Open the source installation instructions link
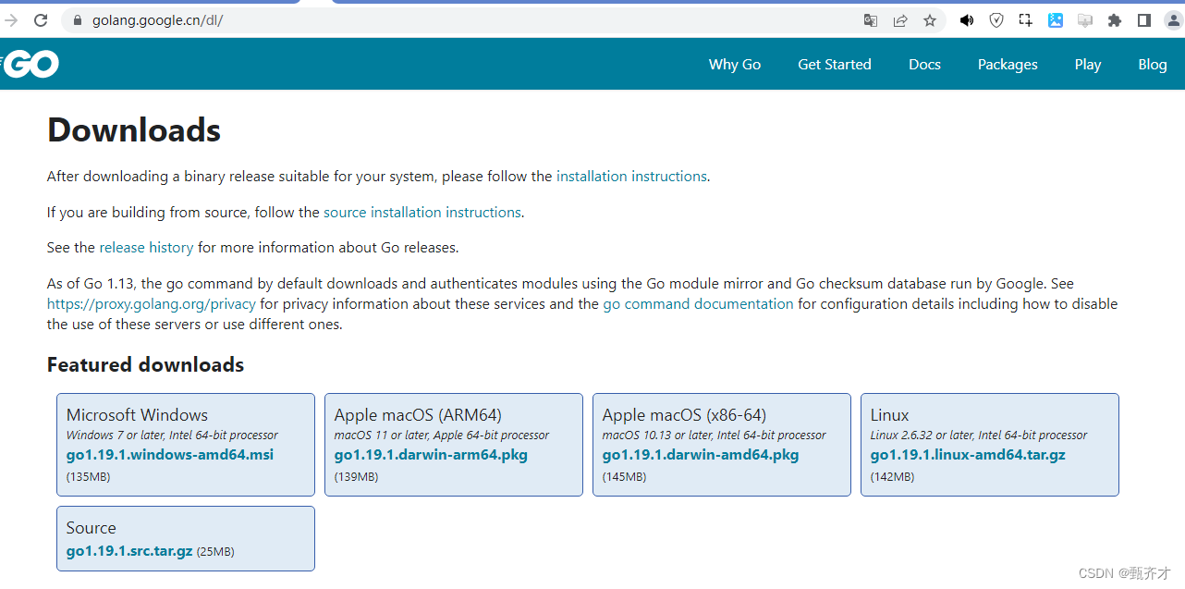The image size is (1185, 589). pyautogui.click(x=422, y=212)
